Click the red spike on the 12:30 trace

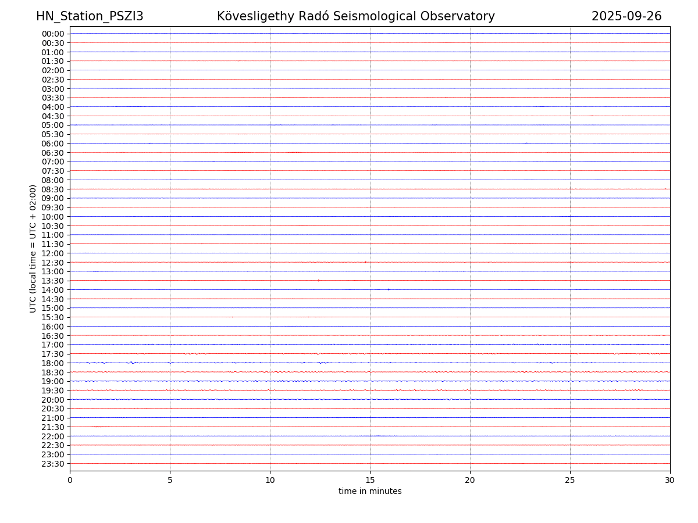pos(365,262)
